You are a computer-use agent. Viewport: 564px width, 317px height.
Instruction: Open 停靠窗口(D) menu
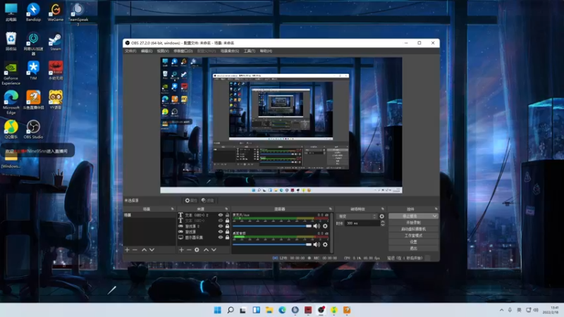[x=183, y=51]
